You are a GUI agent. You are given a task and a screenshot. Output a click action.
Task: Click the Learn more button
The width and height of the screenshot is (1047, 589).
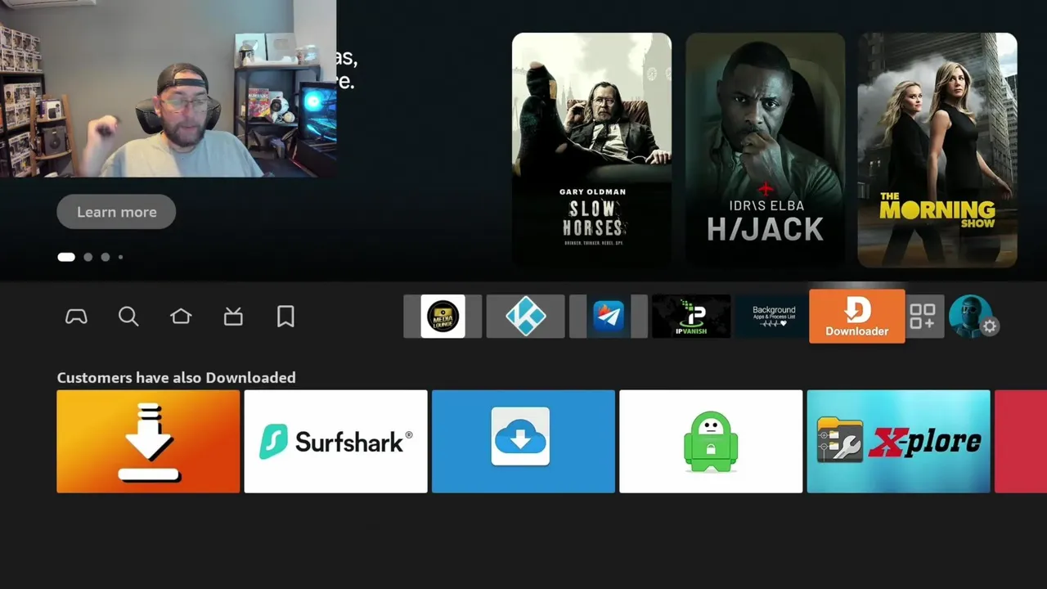116,212
